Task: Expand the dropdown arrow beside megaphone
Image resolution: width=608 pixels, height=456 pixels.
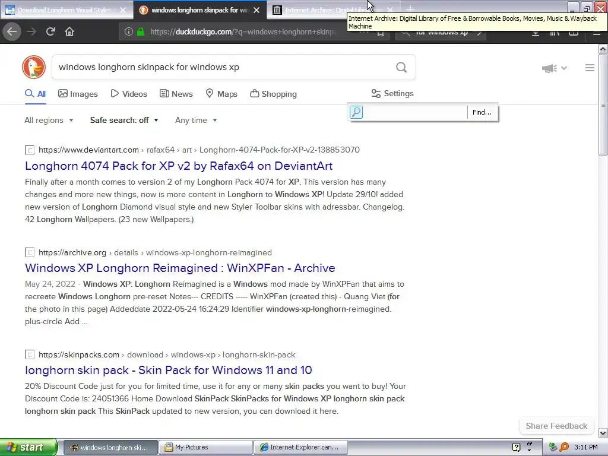Action: coord(564,68)
